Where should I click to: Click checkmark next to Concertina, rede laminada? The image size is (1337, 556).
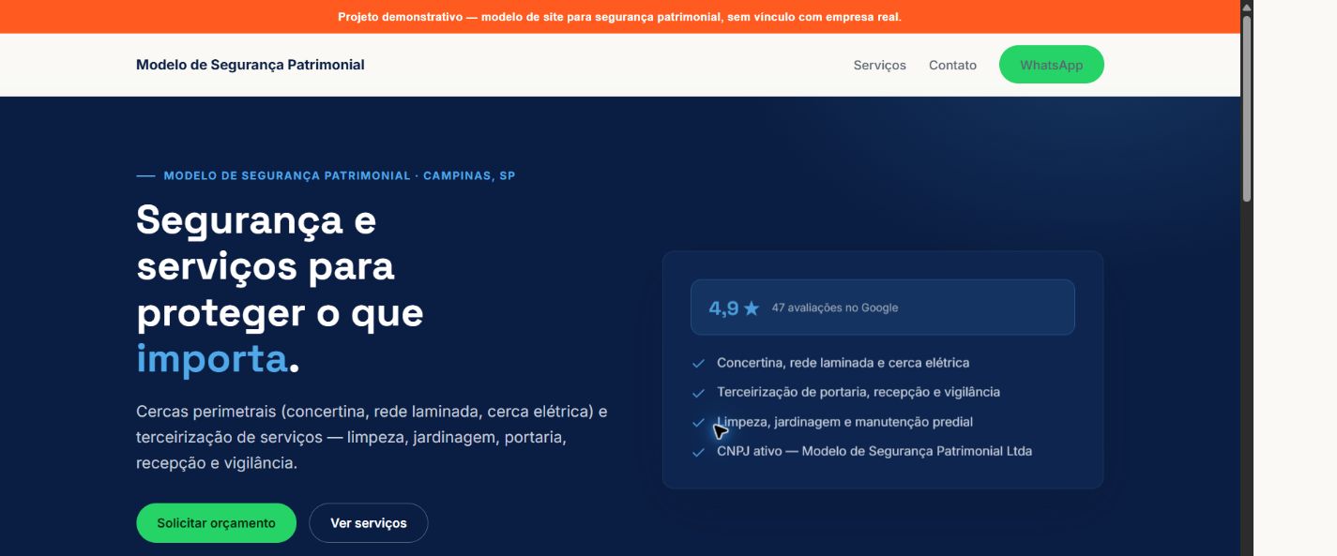698,363
